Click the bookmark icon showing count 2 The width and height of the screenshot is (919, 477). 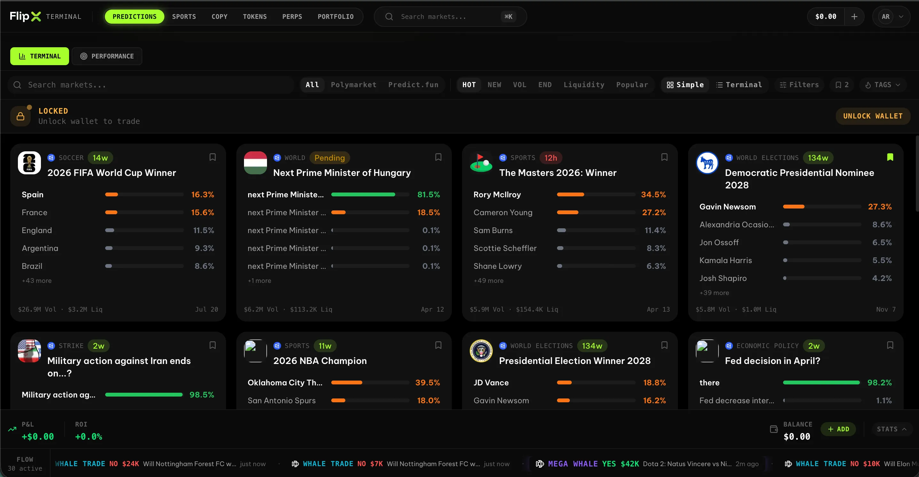tap(842, 84)
